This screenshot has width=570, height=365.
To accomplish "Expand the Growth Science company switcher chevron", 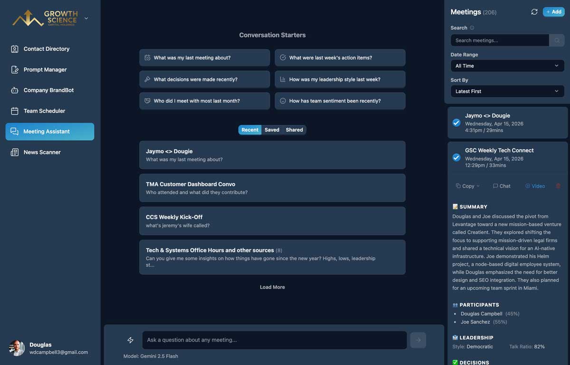I will coord(86,19).
